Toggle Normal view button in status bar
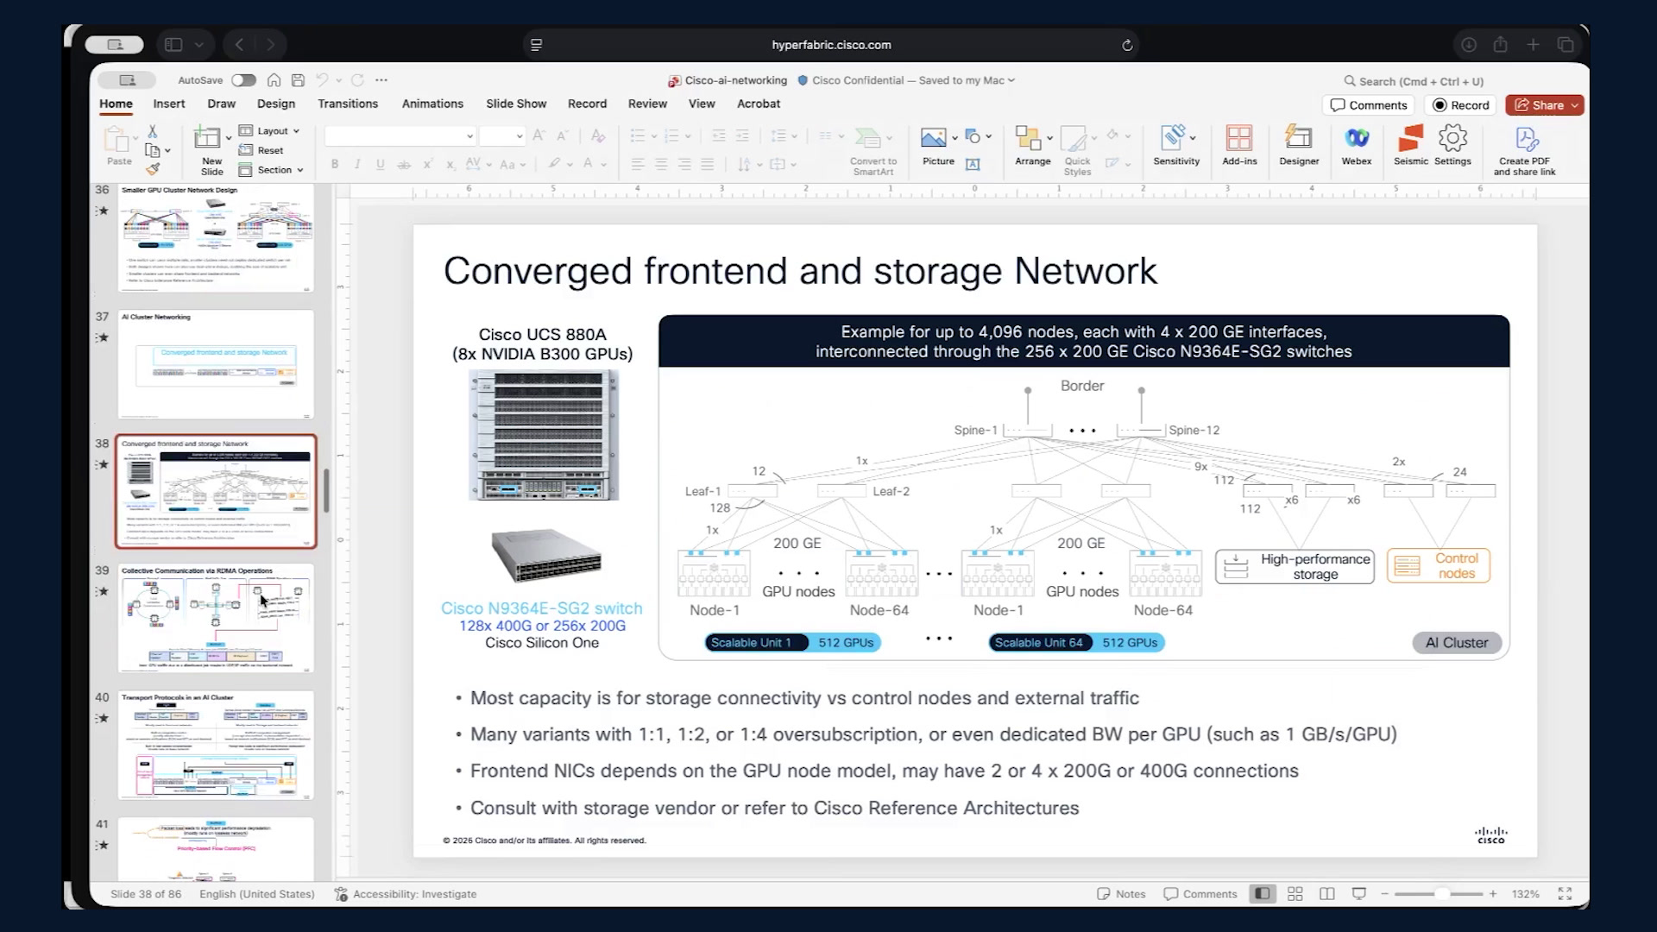The width and height of the screenshot is (1657, 932). point(1262,894)
